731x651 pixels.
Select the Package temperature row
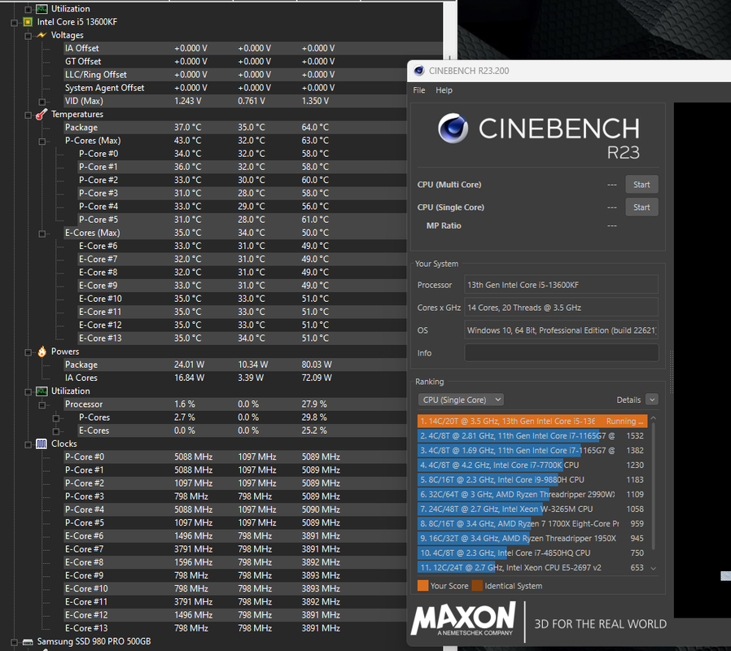pyautogui.click(x=235, y=128)
